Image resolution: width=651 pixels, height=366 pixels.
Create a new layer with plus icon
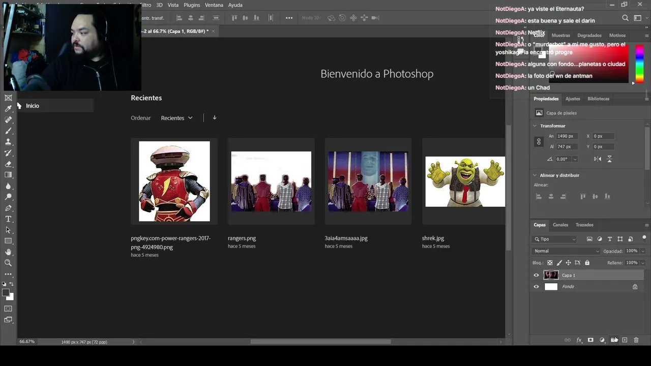[x=625, y=340]
